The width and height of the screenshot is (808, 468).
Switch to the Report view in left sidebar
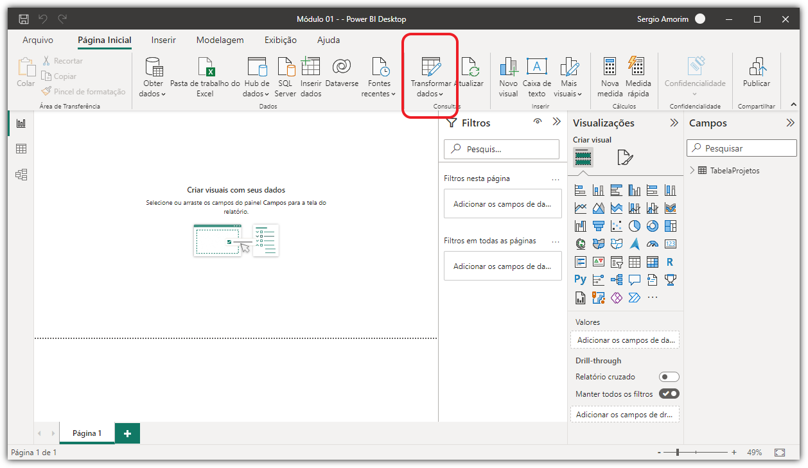coord(21,123)
